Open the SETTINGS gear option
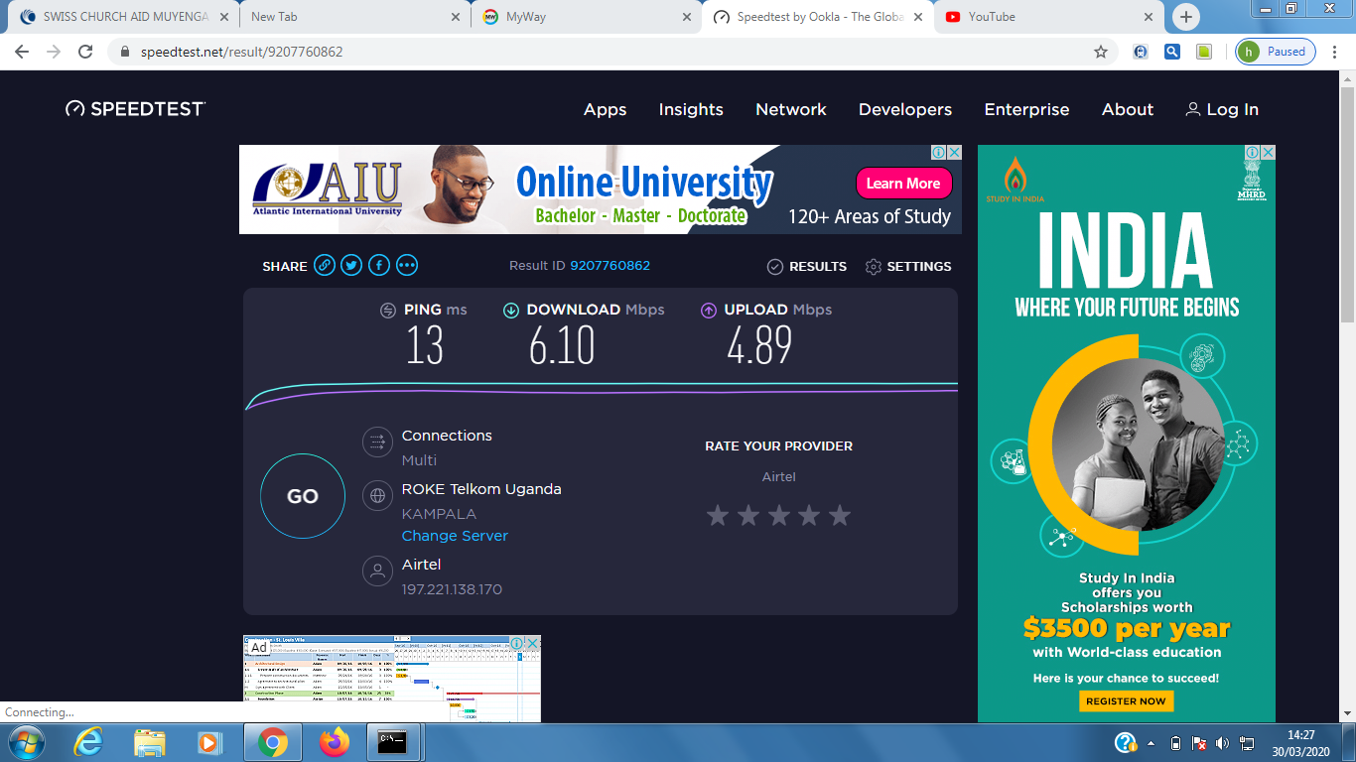 point(908,266)
